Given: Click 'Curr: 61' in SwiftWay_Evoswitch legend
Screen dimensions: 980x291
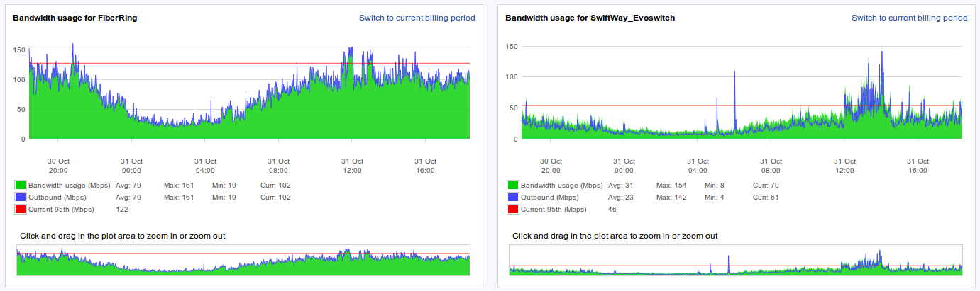Looking at the screenshot, I should point(765,198).
